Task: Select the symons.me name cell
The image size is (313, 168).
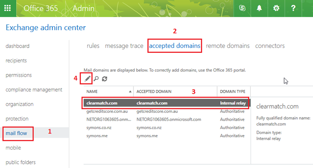Action: coord(97,136)
